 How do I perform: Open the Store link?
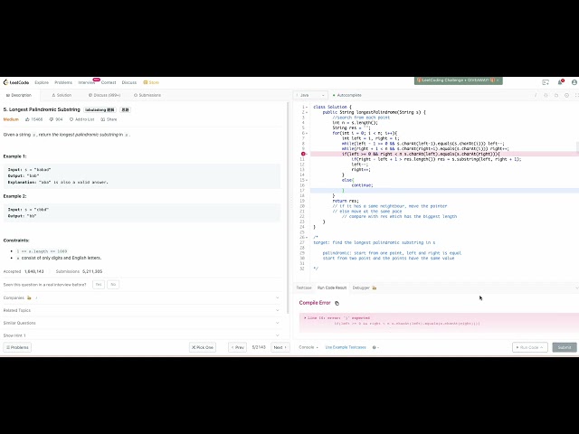[151, 82]
